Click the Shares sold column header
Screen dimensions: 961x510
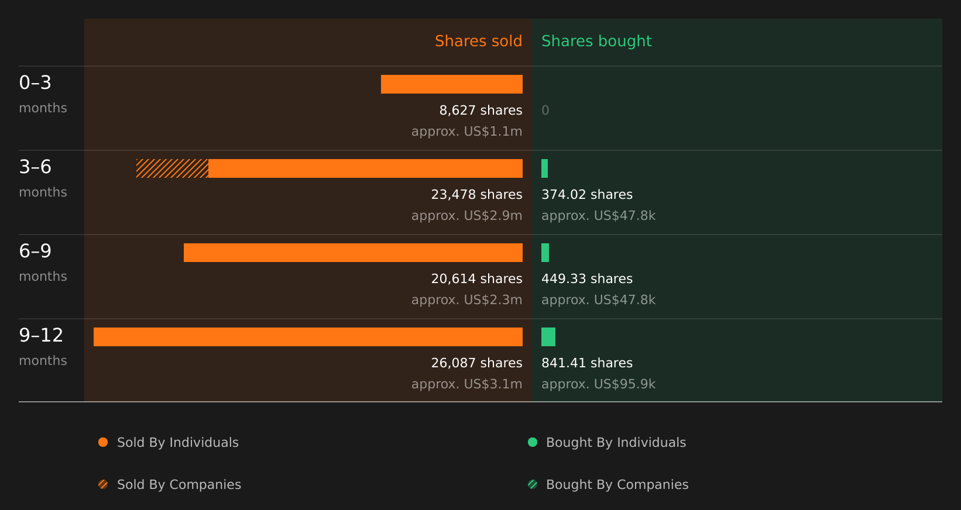click(478, 41)
